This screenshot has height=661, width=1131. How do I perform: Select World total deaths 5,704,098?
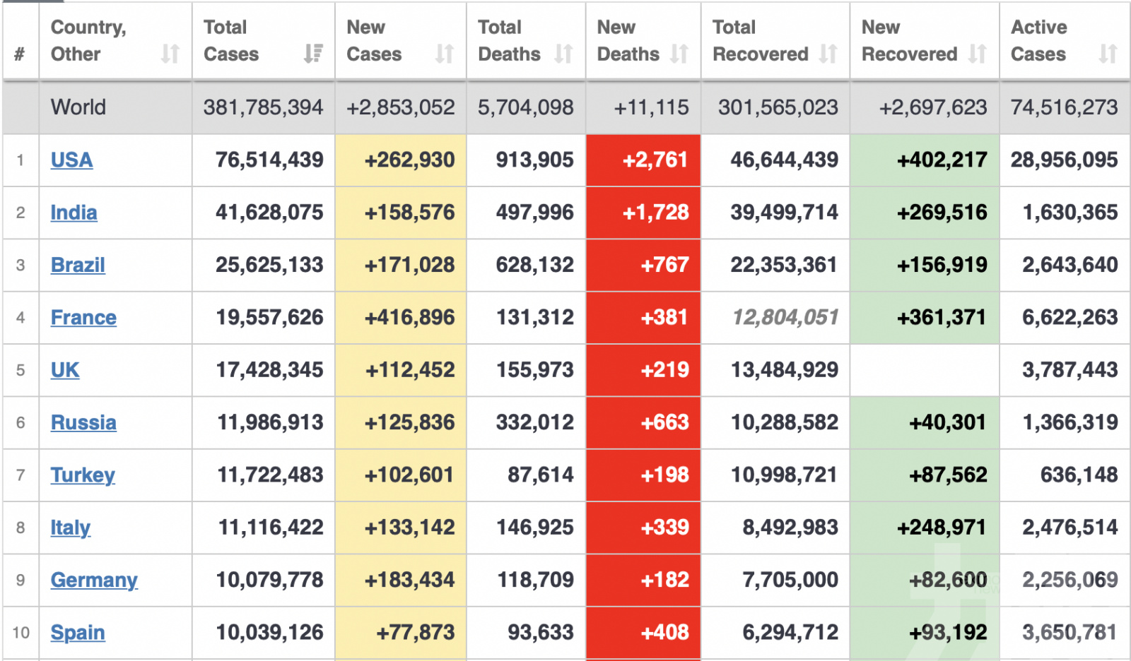point(526,107)
